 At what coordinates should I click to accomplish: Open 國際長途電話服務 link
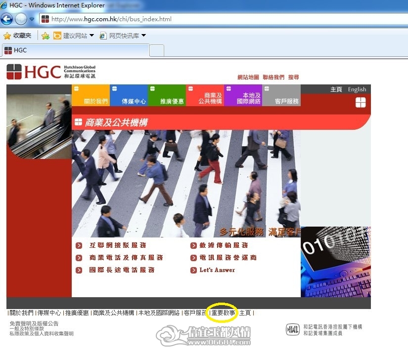coord(122,270)
